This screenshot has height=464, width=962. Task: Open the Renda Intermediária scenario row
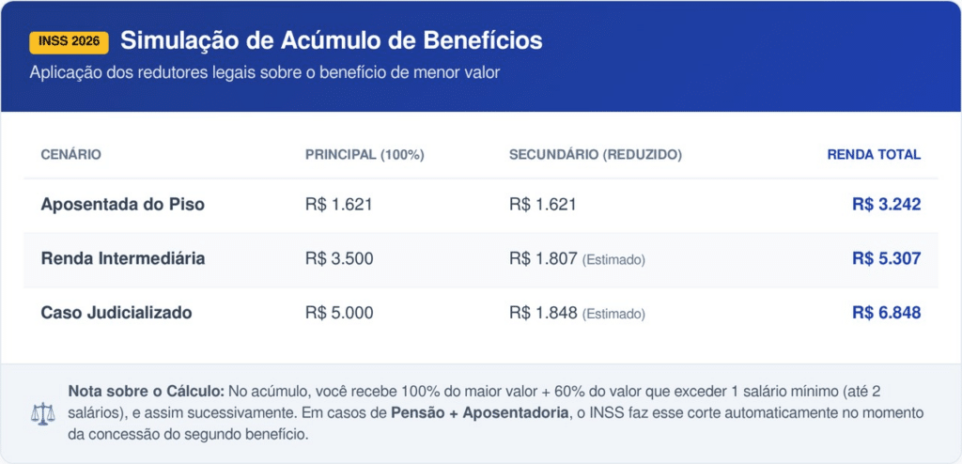tap(122, 258)
